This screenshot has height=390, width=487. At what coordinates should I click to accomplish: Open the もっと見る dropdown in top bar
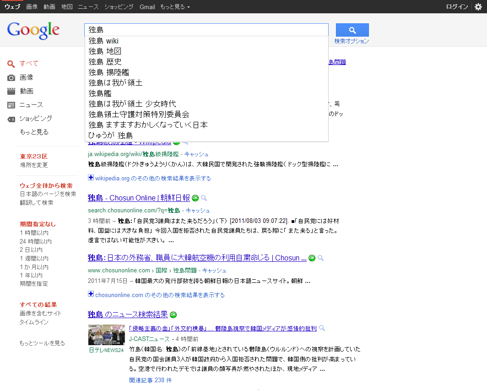click(x=175, y=7)
